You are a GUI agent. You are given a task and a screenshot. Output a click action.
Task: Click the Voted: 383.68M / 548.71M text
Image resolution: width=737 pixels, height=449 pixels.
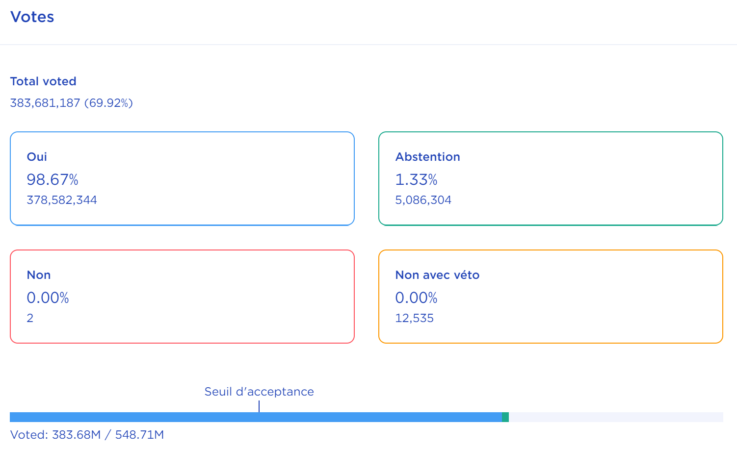(x=87, y=435)
